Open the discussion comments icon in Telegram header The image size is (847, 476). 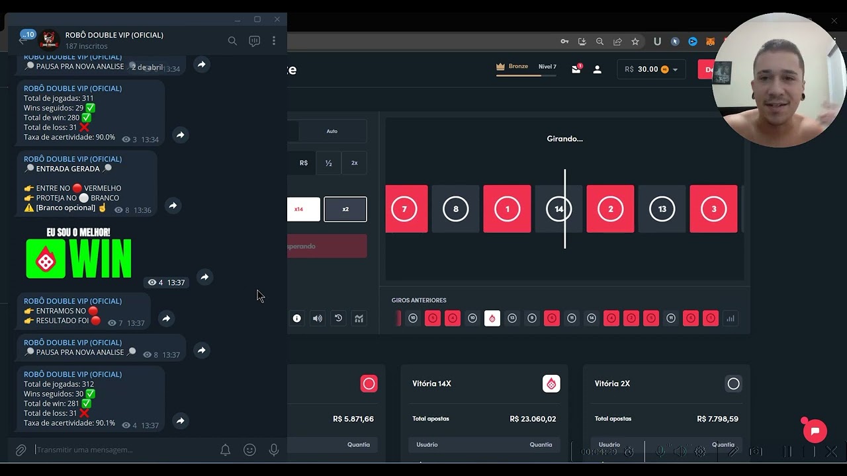pyautogui.click(x=254, y=41)
